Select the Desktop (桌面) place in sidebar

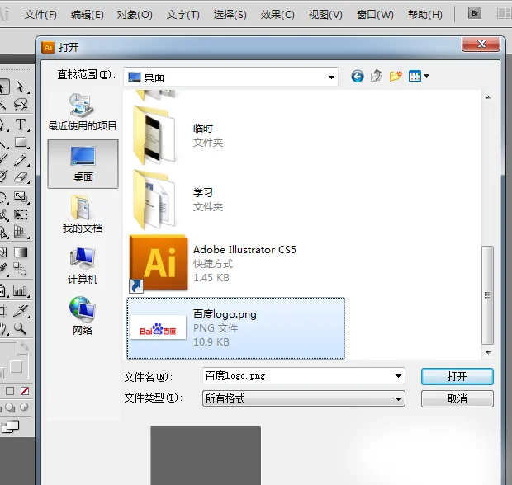point(83,164)
